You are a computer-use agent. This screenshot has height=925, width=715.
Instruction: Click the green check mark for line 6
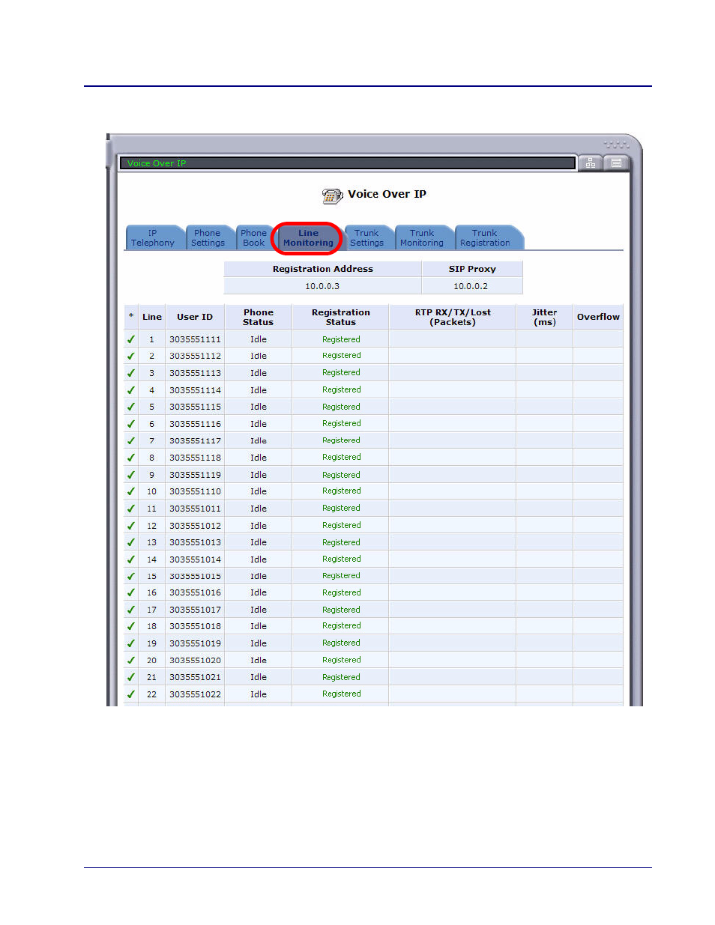click(131, 424)
